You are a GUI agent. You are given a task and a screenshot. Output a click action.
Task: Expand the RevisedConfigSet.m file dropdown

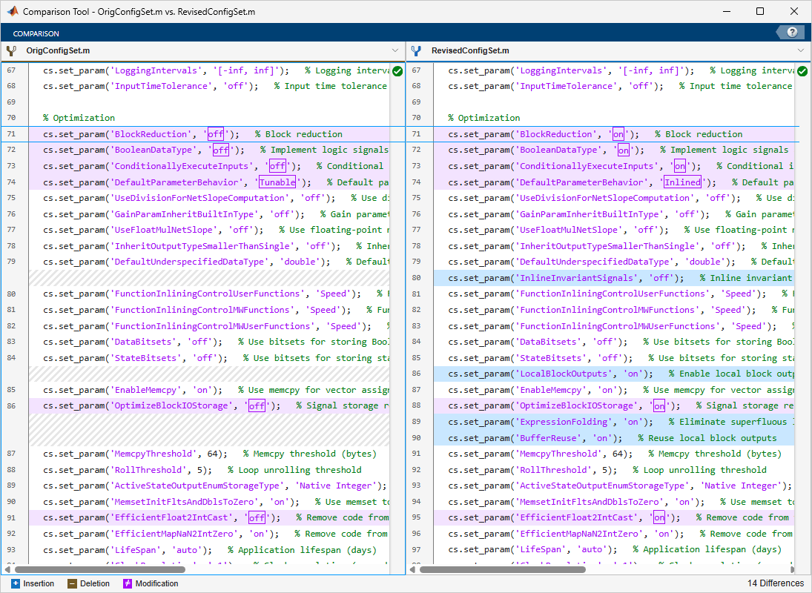coord(801,50)
